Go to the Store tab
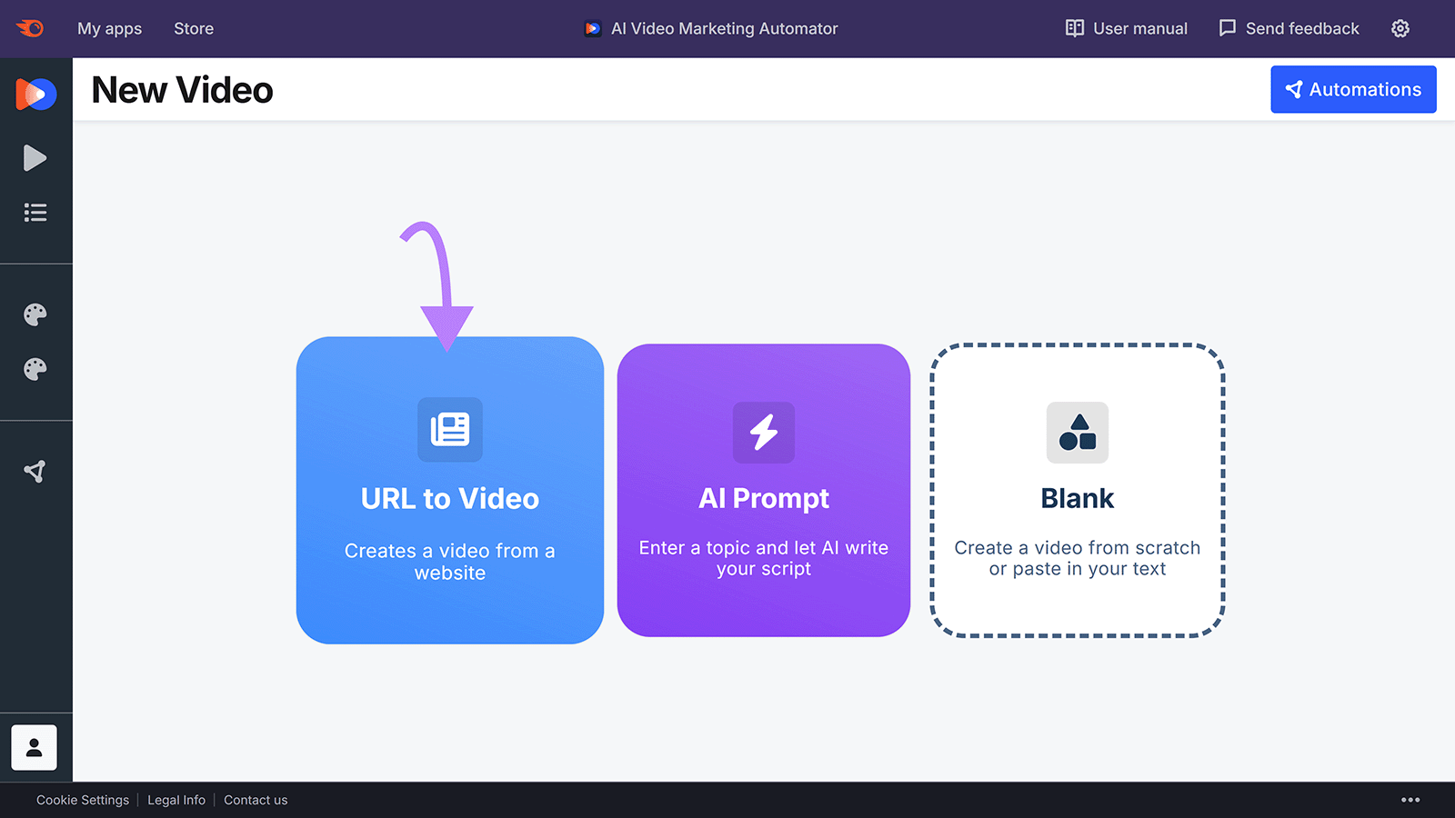Screen dimensions: 1455x818 tap(193, 28)
